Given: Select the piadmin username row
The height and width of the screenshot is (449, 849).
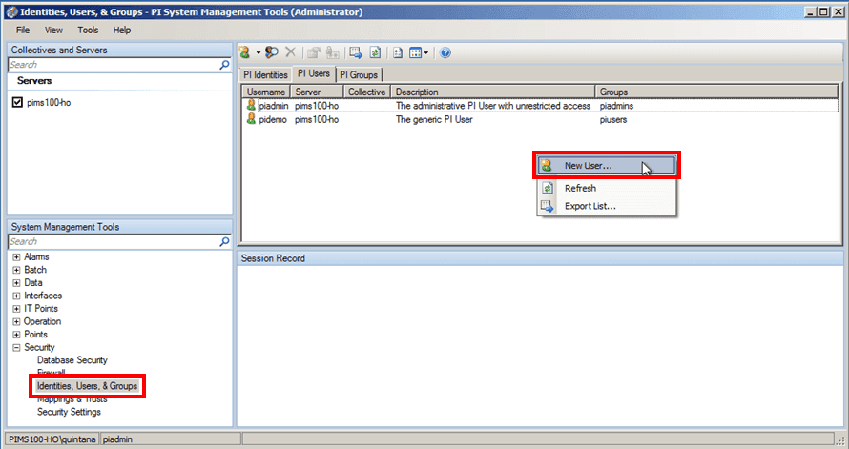Looking at the screenshot, I should point(540,106).
